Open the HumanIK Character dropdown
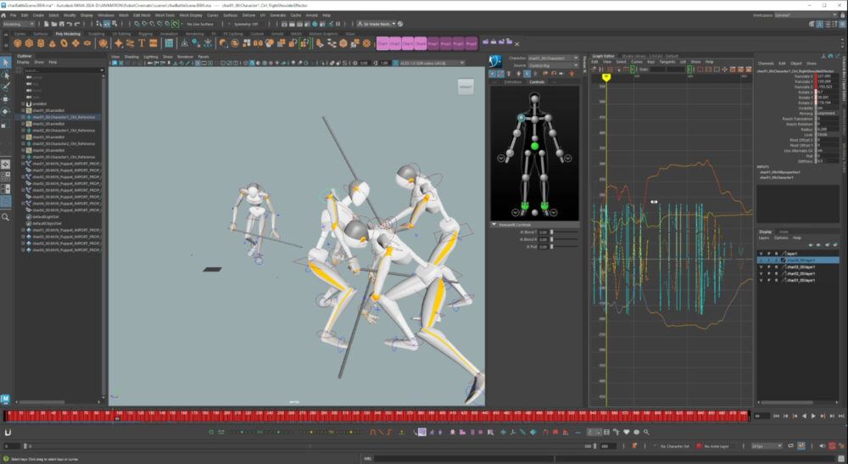The width and height of the screenshot is (848, 464). (552, 59)
